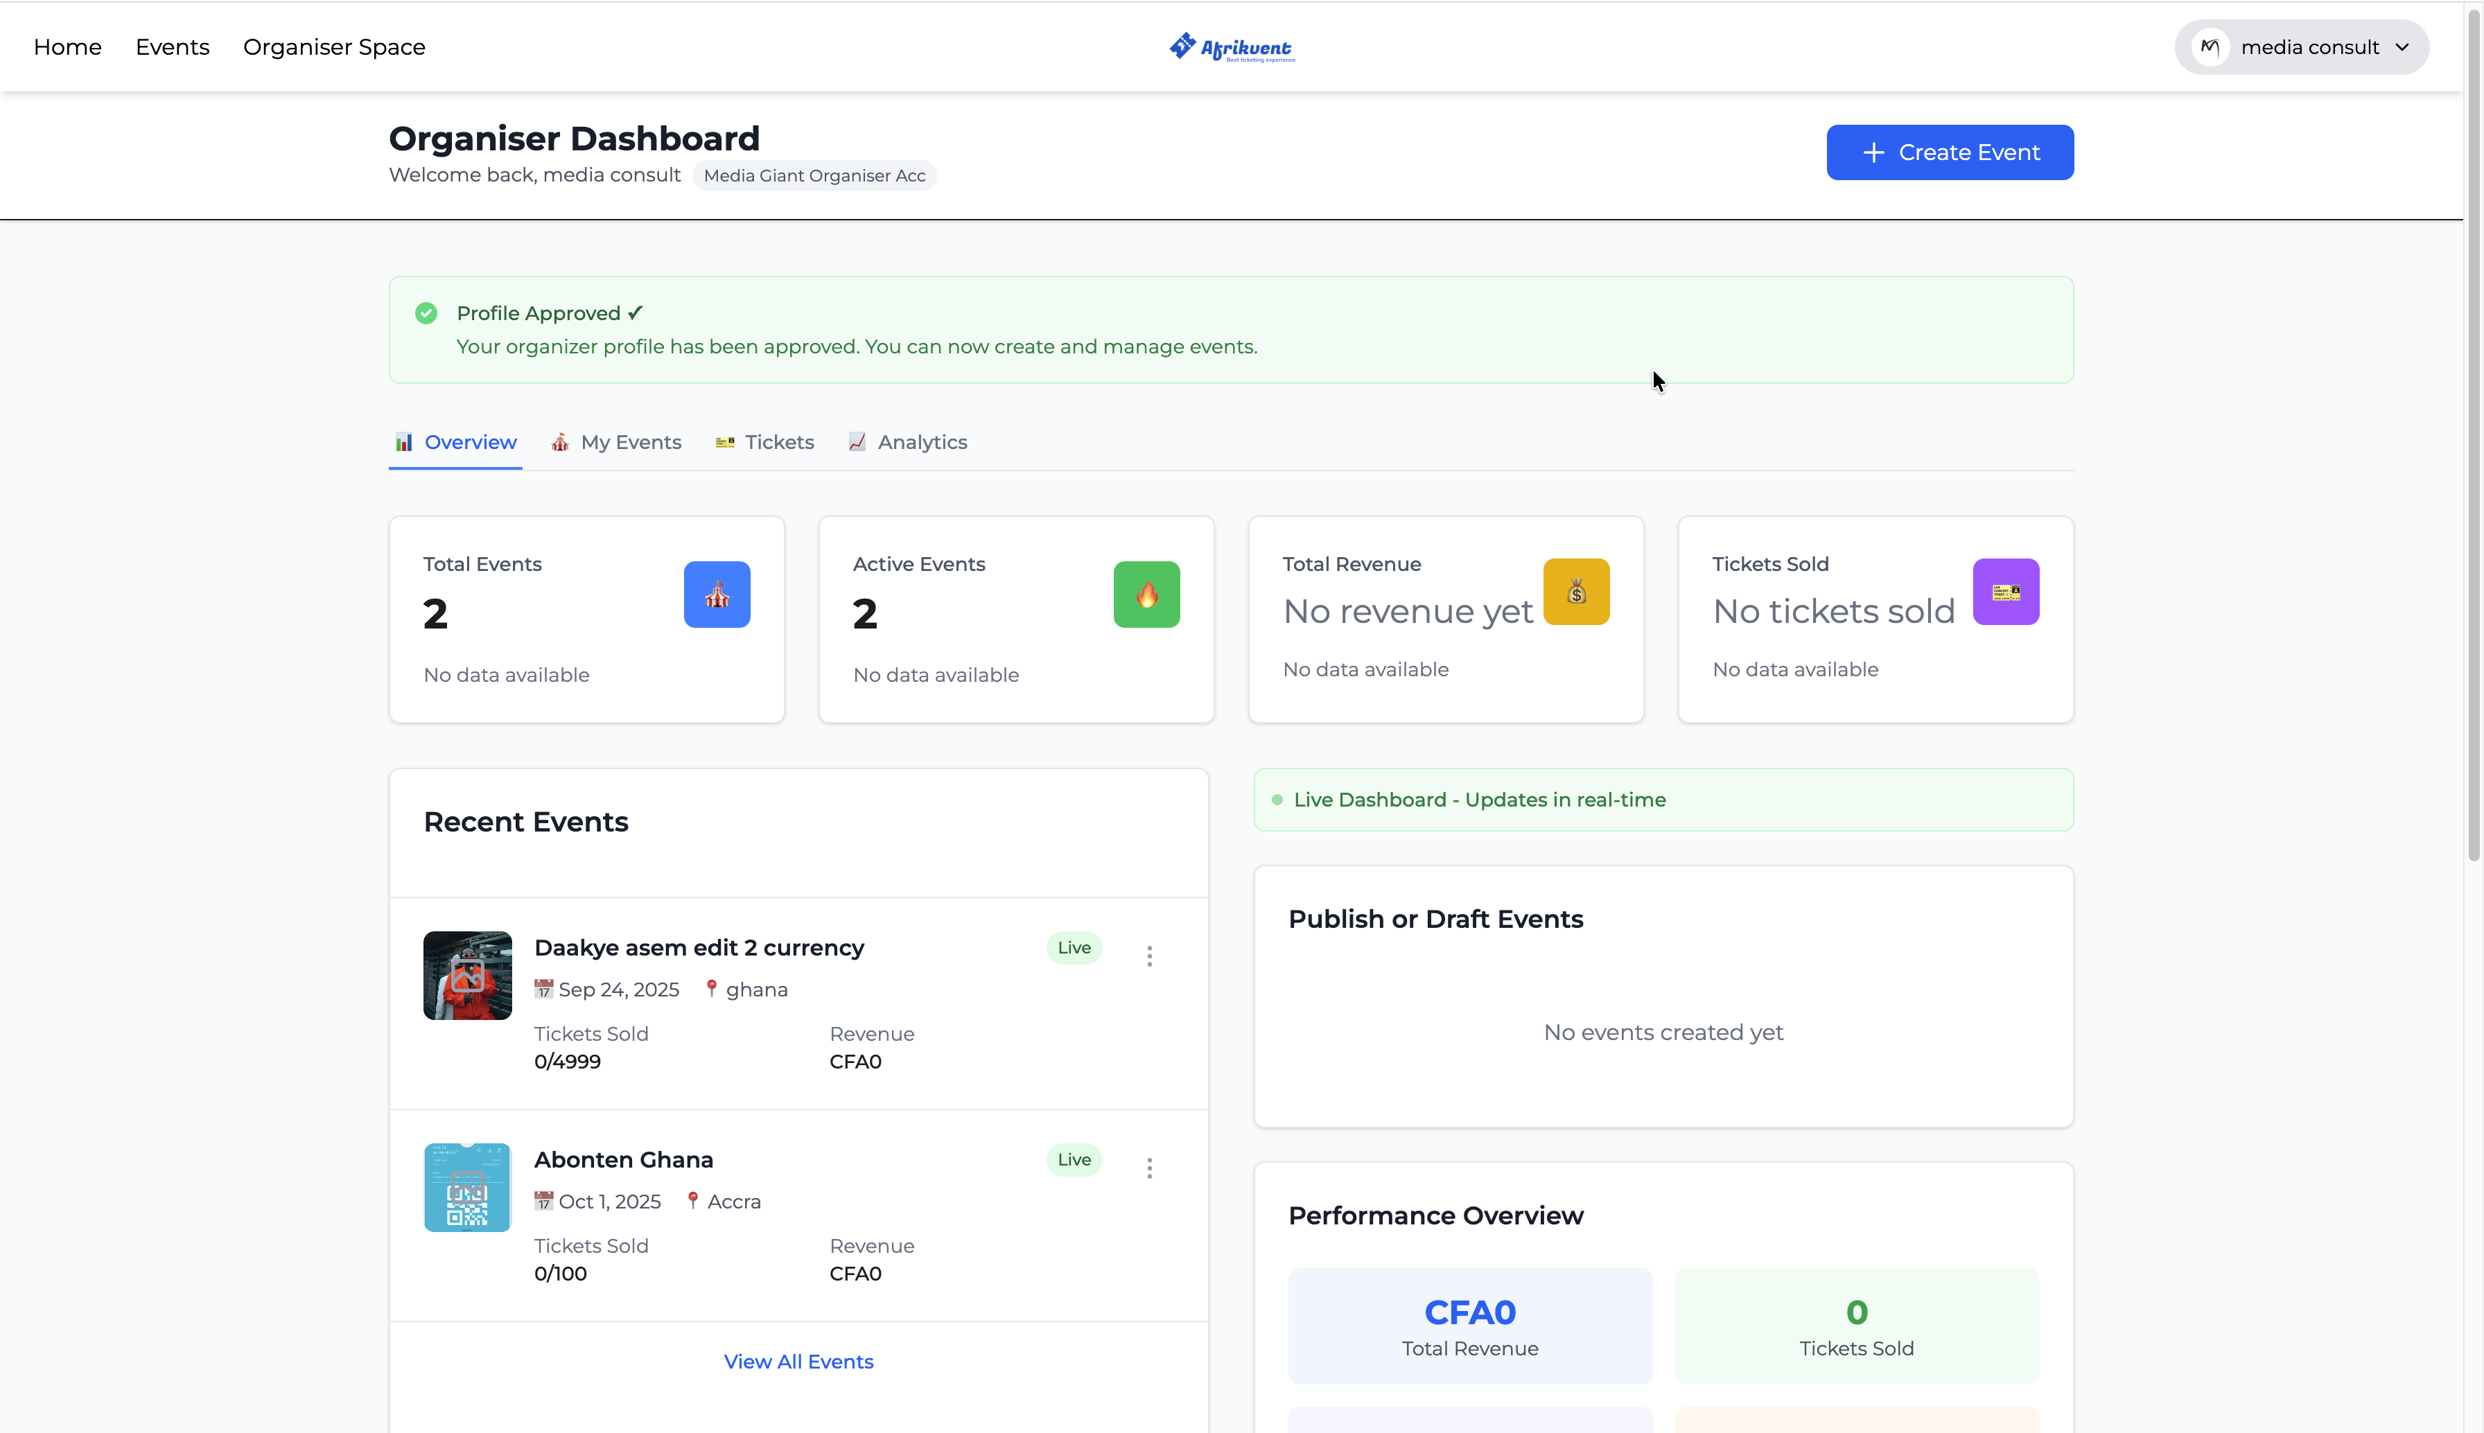This screenshot has height=1433, width=2484.
Task: Click the Daakye asem event thumbnail
Action: point(467,976)
